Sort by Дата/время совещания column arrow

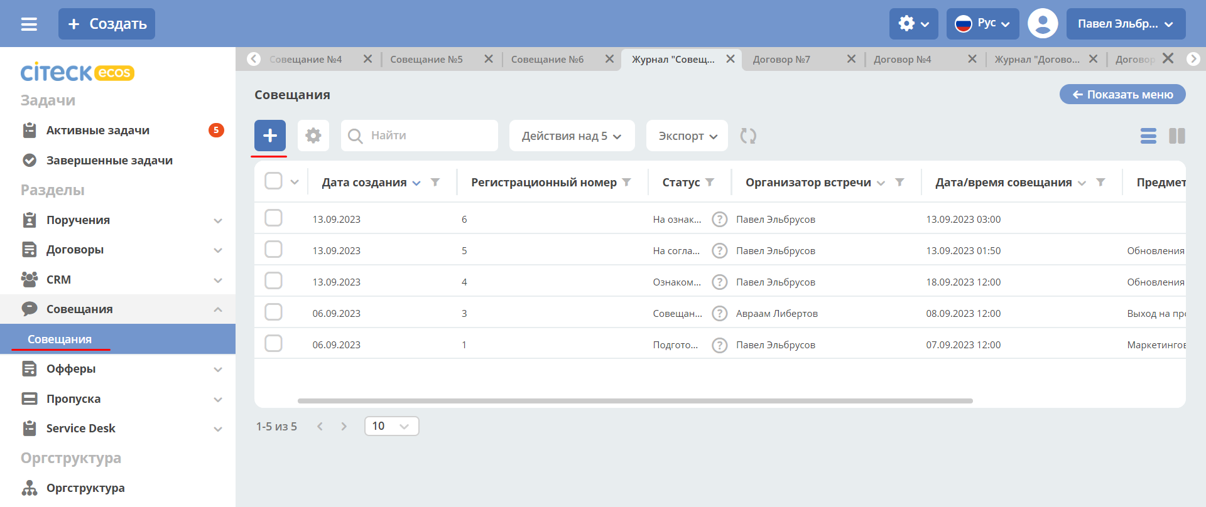(x=1082, y=183)
